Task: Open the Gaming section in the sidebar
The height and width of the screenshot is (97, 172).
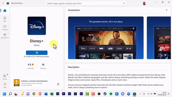Action: pyautogui.click(x=5, y=27)
